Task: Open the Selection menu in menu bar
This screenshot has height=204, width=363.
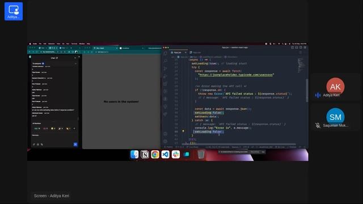Action: (x=52, y=44)
